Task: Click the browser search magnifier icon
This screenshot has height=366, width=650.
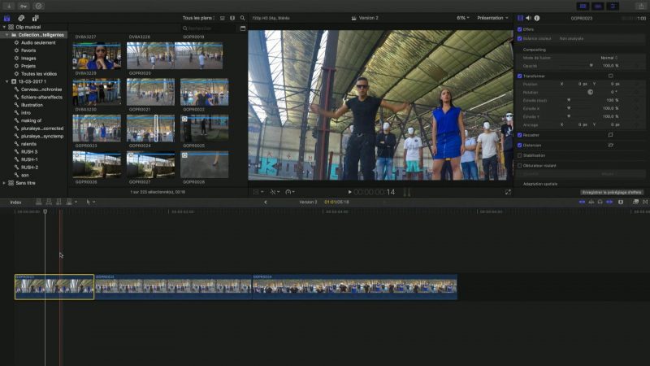Action: [242, 18]
